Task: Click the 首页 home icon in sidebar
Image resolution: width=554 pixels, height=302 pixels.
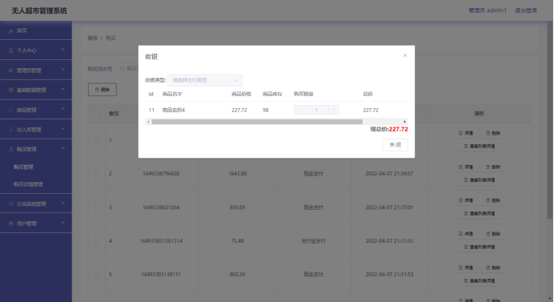Action: (x=11, y=30)
